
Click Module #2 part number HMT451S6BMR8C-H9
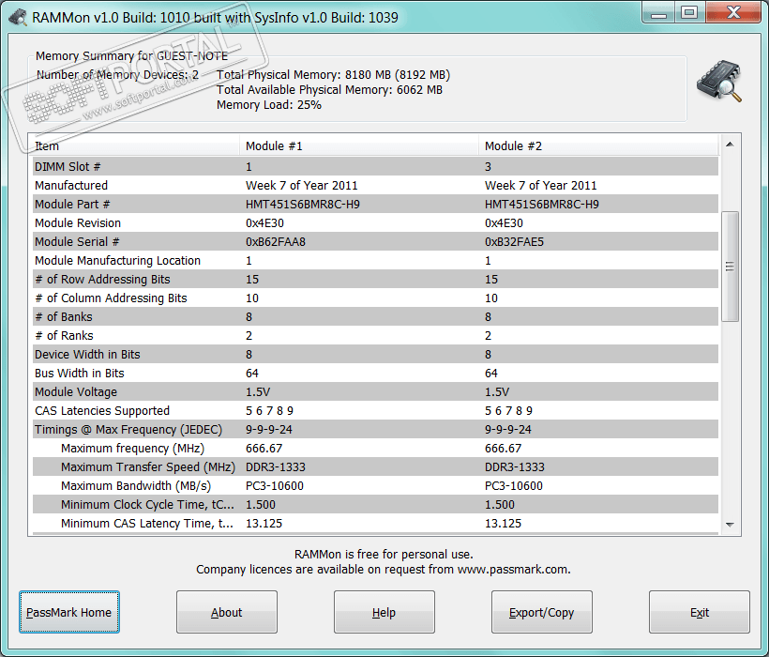(542, 204)
